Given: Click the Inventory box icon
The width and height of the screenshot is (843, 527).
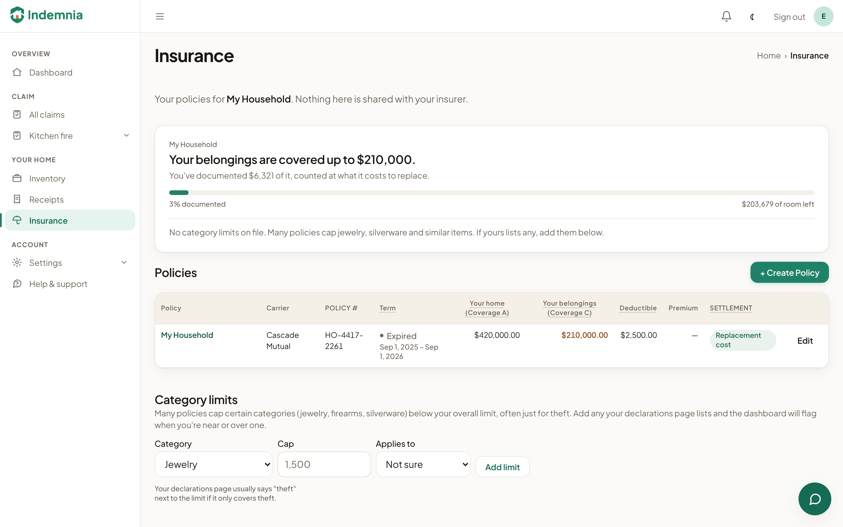Looking at the screenshot, I should (17, 178).
